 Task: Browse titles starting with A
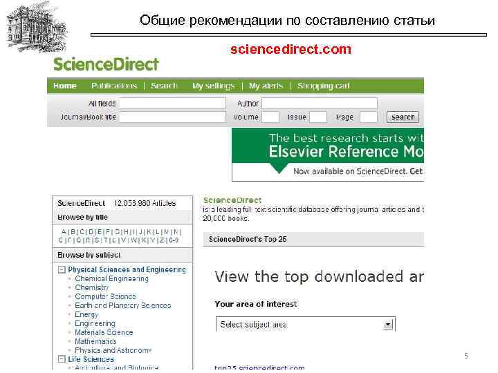tap(64, 232)
